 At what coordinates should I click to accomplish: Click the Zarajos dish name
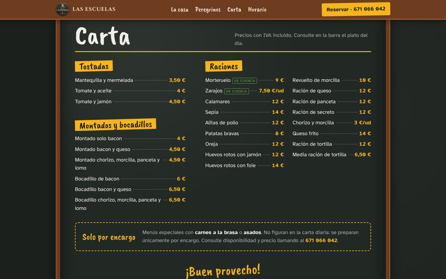pos(214,91)
